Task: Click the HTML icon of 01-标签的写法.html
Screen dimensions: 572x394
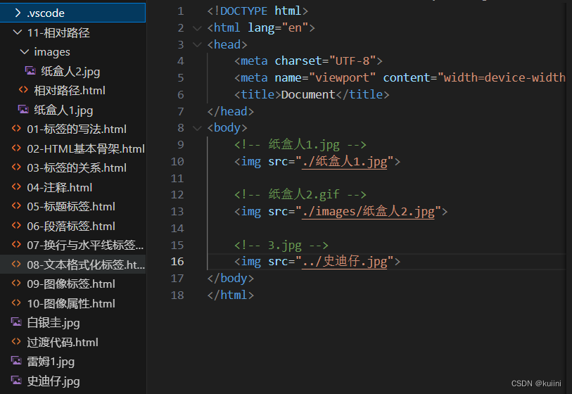Action: tap(16, 129)
